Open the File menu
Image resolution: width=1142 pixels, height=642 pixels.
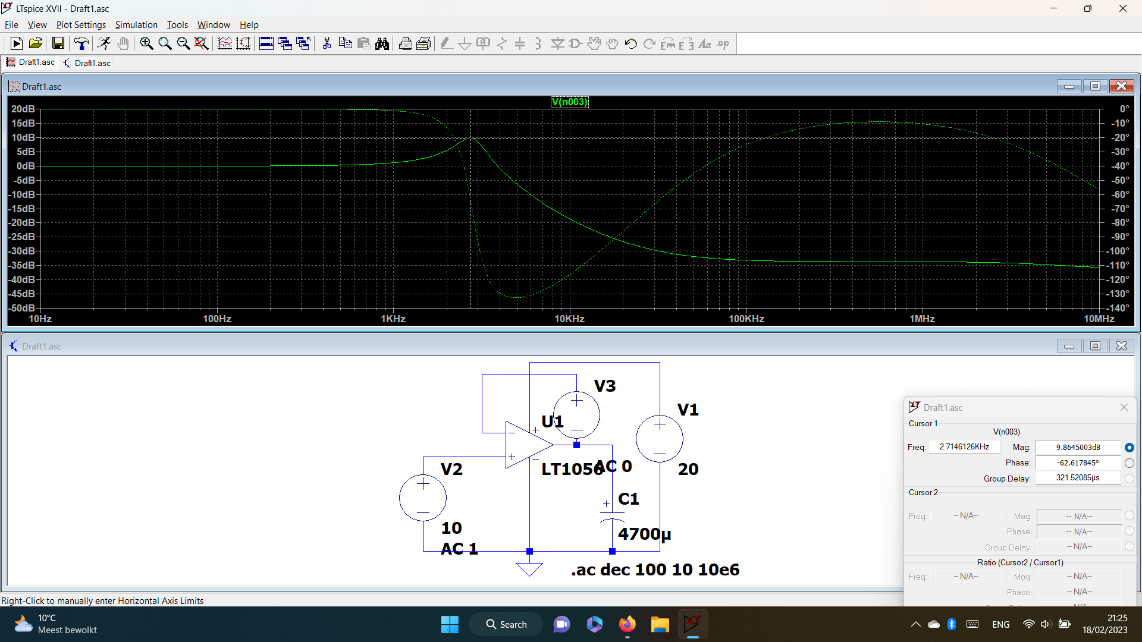coord(11,24)
